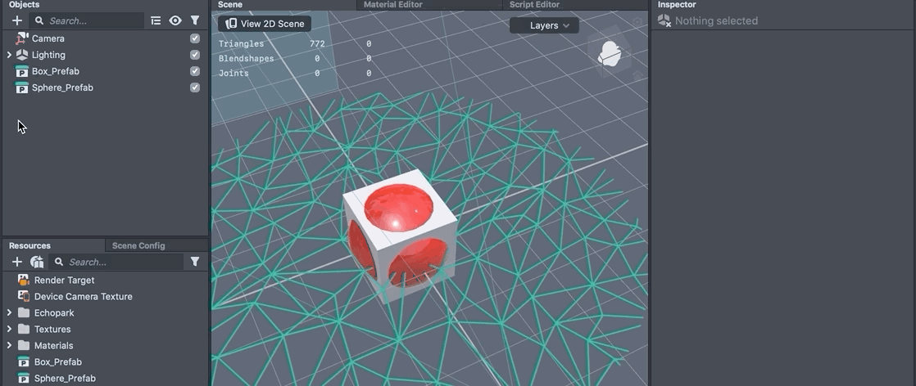
Task: Click the Objects search field
Action: [x=92, y=20]
